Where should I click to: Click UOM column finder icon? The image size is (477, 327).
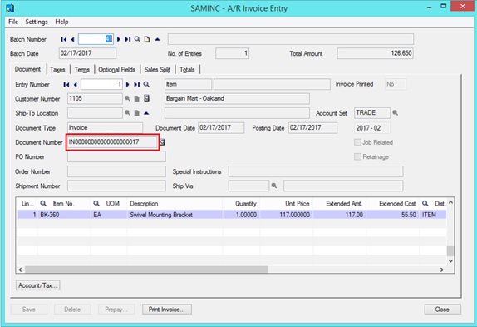click(x=96, y=203)
